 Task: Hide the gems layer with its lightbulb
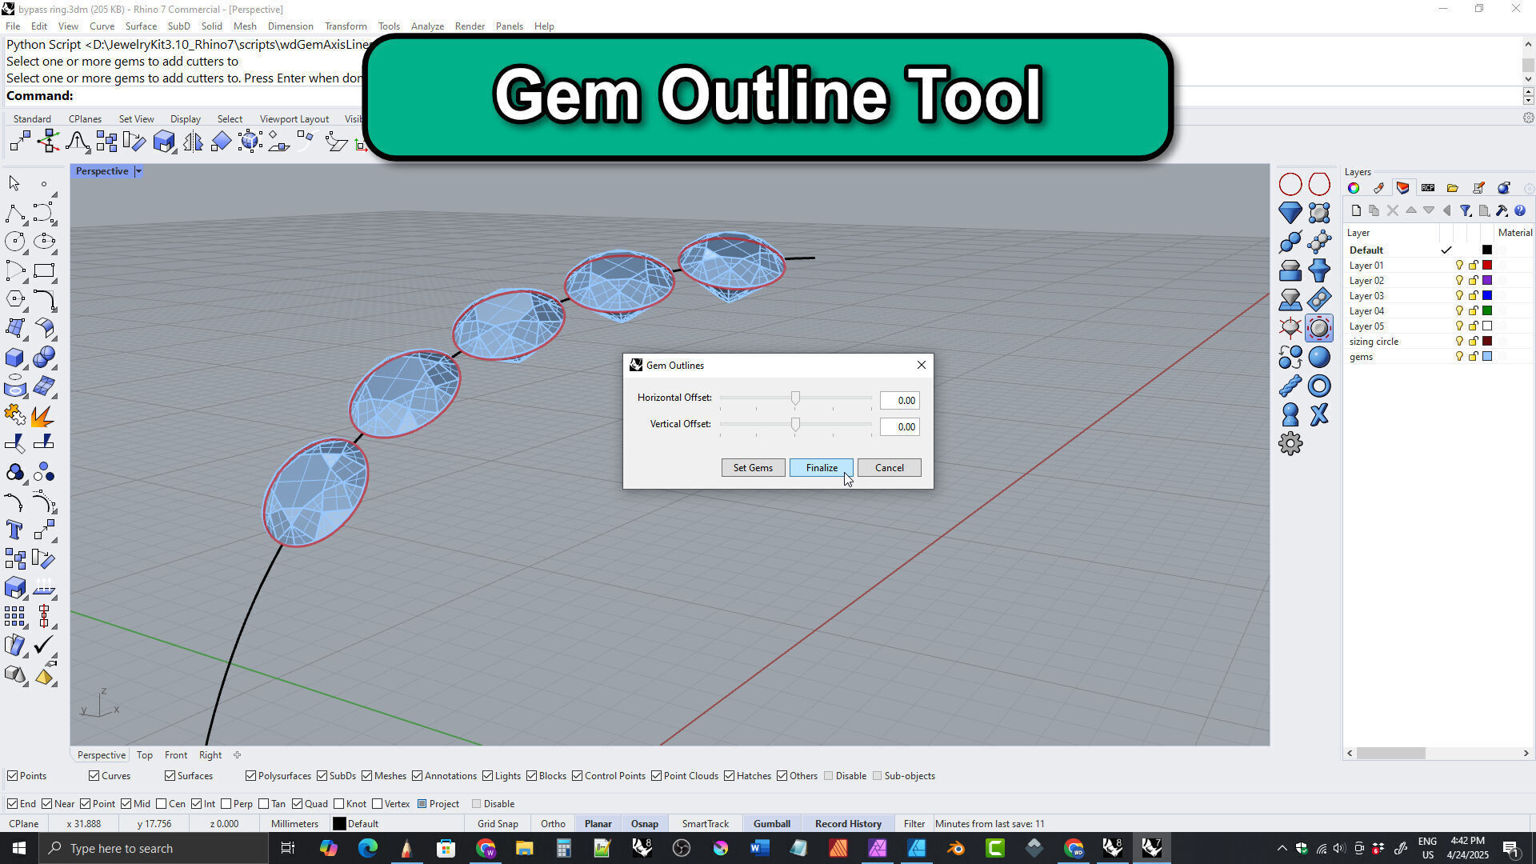[x=1459, y=357]
